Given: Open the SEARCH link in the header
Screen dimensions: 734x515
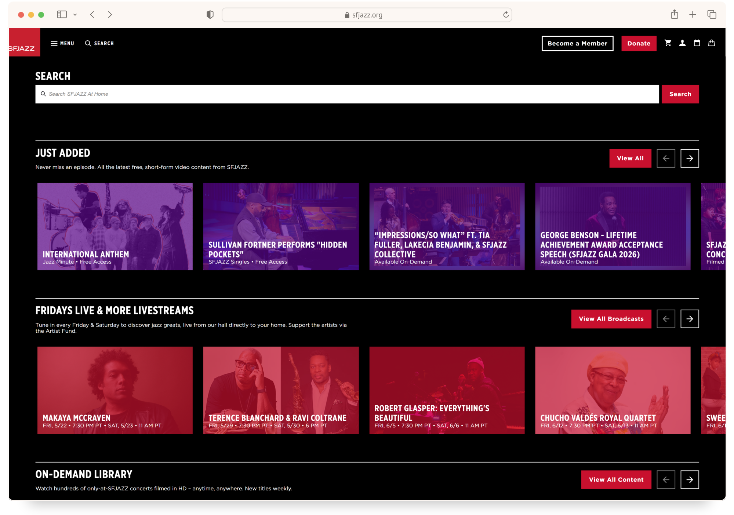Looking at the screenshot, I should [99, 43].
